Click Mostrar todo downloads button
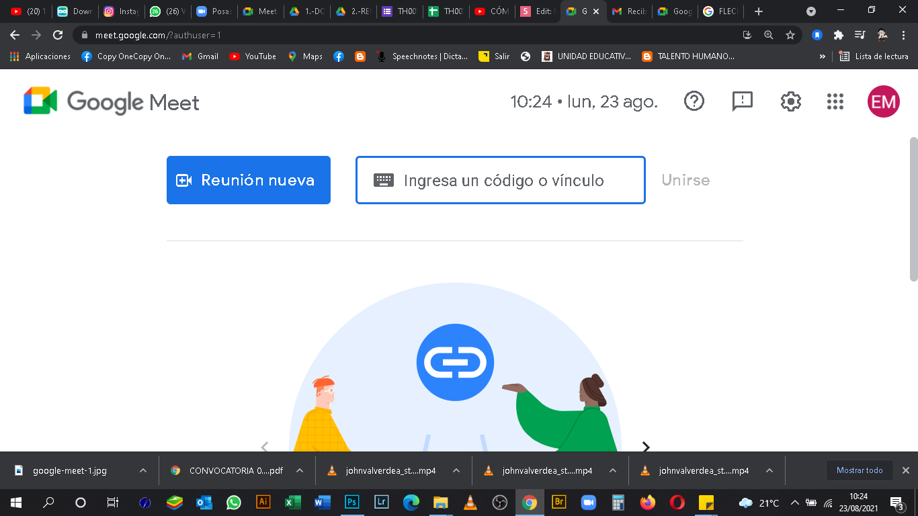The height and width of the screenshot is (516, 918). coord(860,470)
